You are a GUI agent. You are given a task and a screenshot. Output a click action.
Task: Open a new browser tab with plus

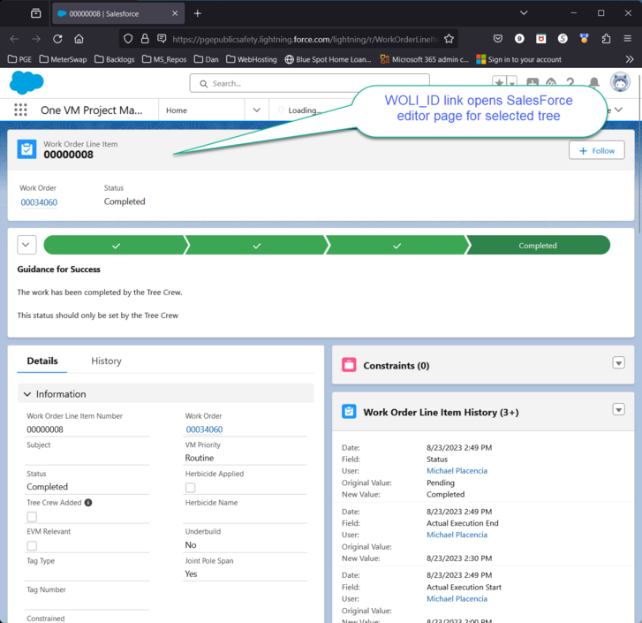tap(197, 13)
